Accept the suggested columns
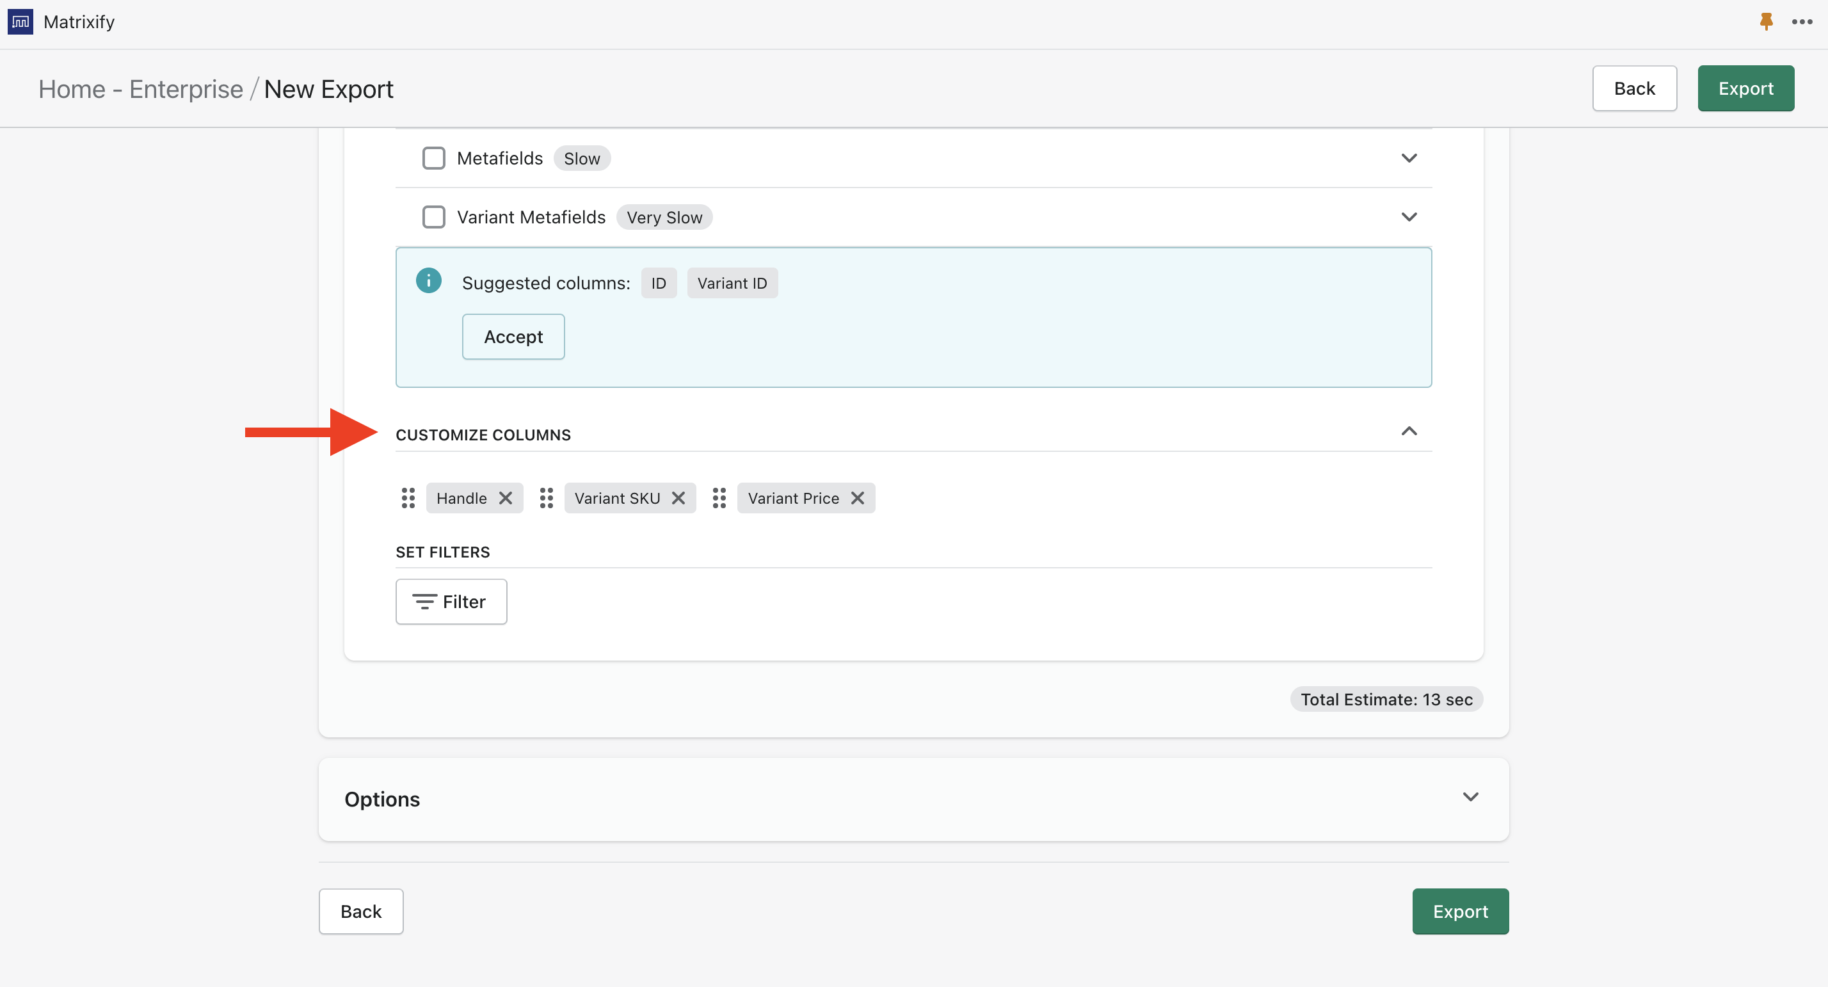The image size is (1828, 987). pos(513,337)
